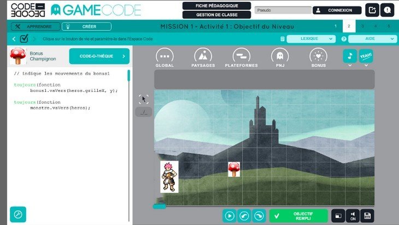Go to level 1 tab
Screen dimensions: 399x225
(x=336, y=26)
